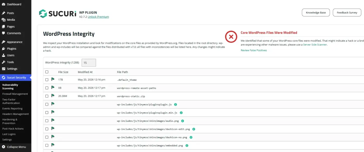This screenshot has width=364, height=152.
Task: Open Firewall Management submenu item
Action: click(x=15, y=94)
